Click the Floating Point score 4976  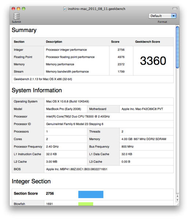(x=121, y=57)
